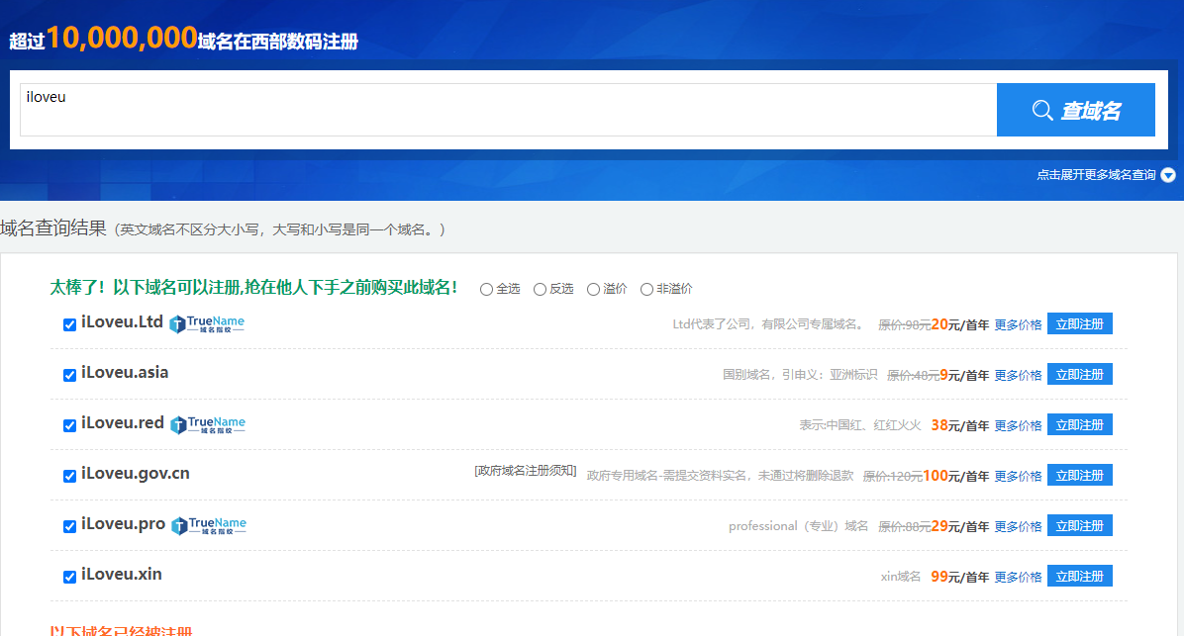The height and width of the screenshot is (636, 1184).
Task: Click the iLoveu.pro domain name
Action: point(123,524)
